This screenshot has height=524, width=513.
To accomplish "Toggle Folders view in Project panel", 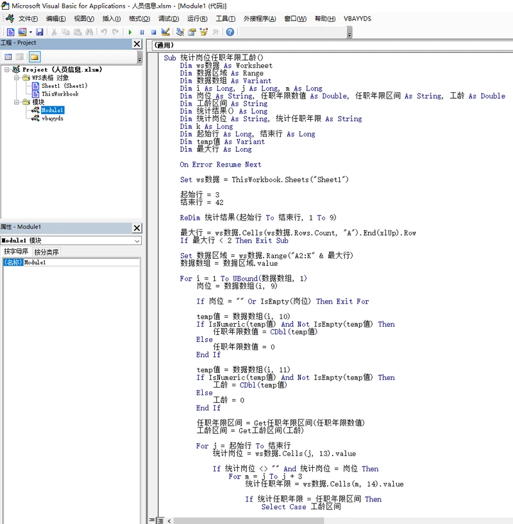I will click(34, 57).
